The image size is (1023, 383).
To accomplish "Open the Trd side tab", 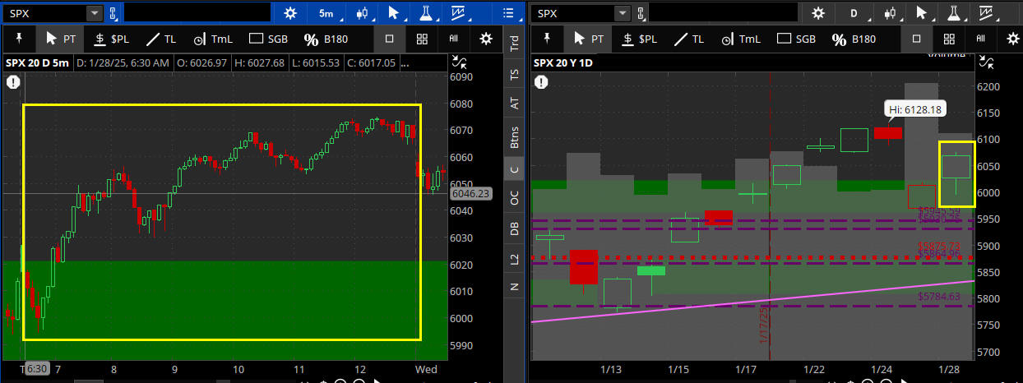I will (514, 44).
